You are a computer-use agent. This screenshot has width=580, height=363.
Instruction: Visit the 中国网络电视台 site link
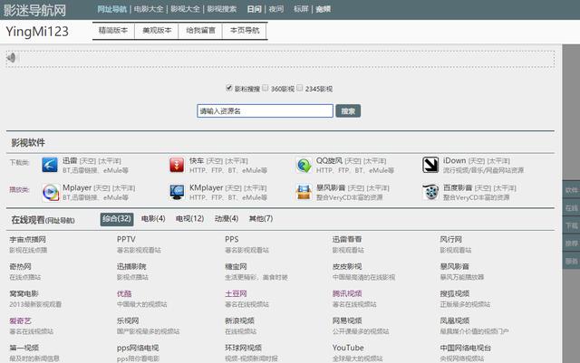click(x=466, y=348)
